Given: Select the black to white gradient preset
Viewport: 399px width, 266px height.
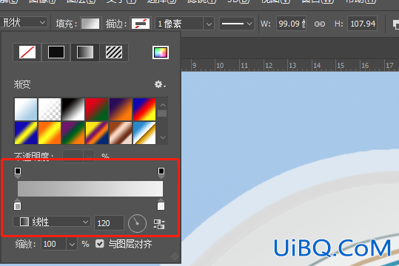Looking at the screenshot, I should pyautogui.click(x=73, y=109).
